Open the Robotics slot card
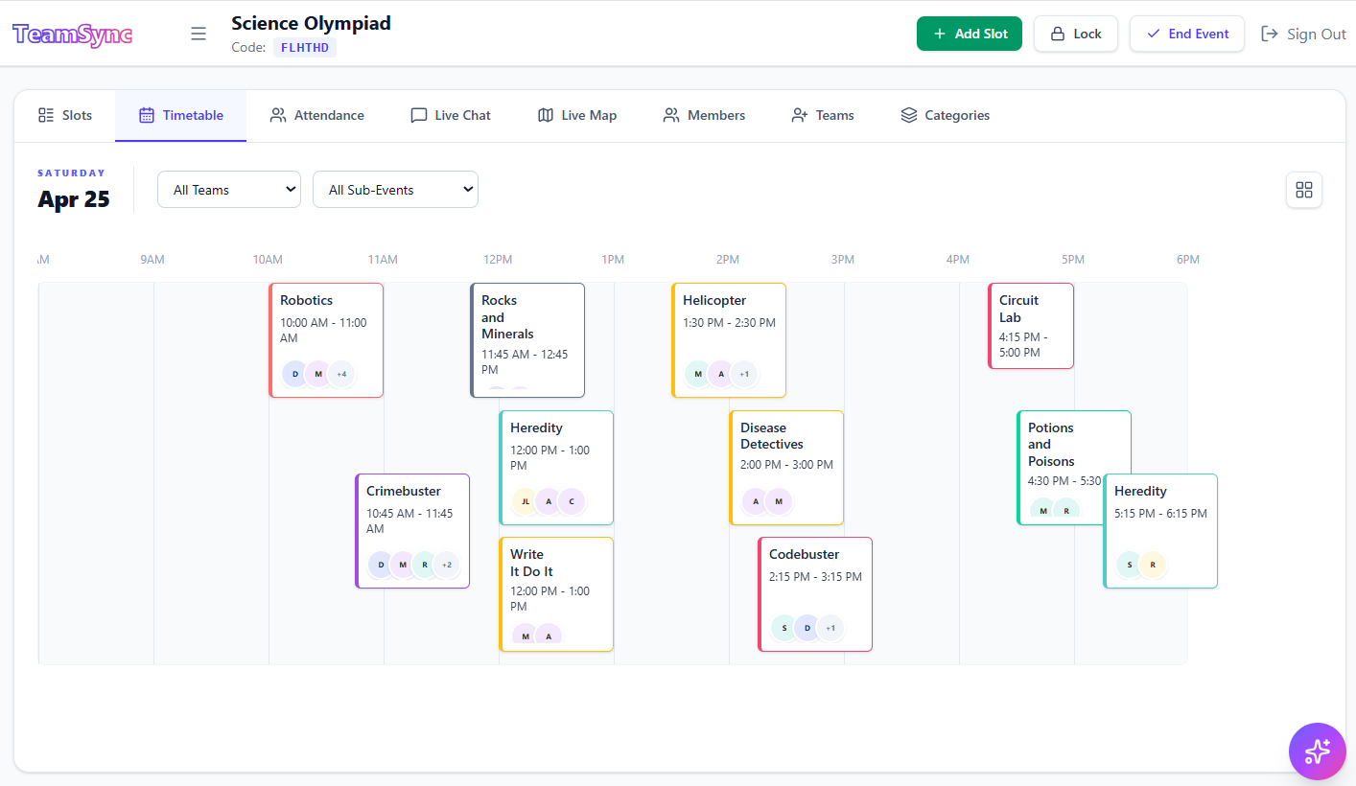The height and width of the screenshot is (786, 1356). 326,326
